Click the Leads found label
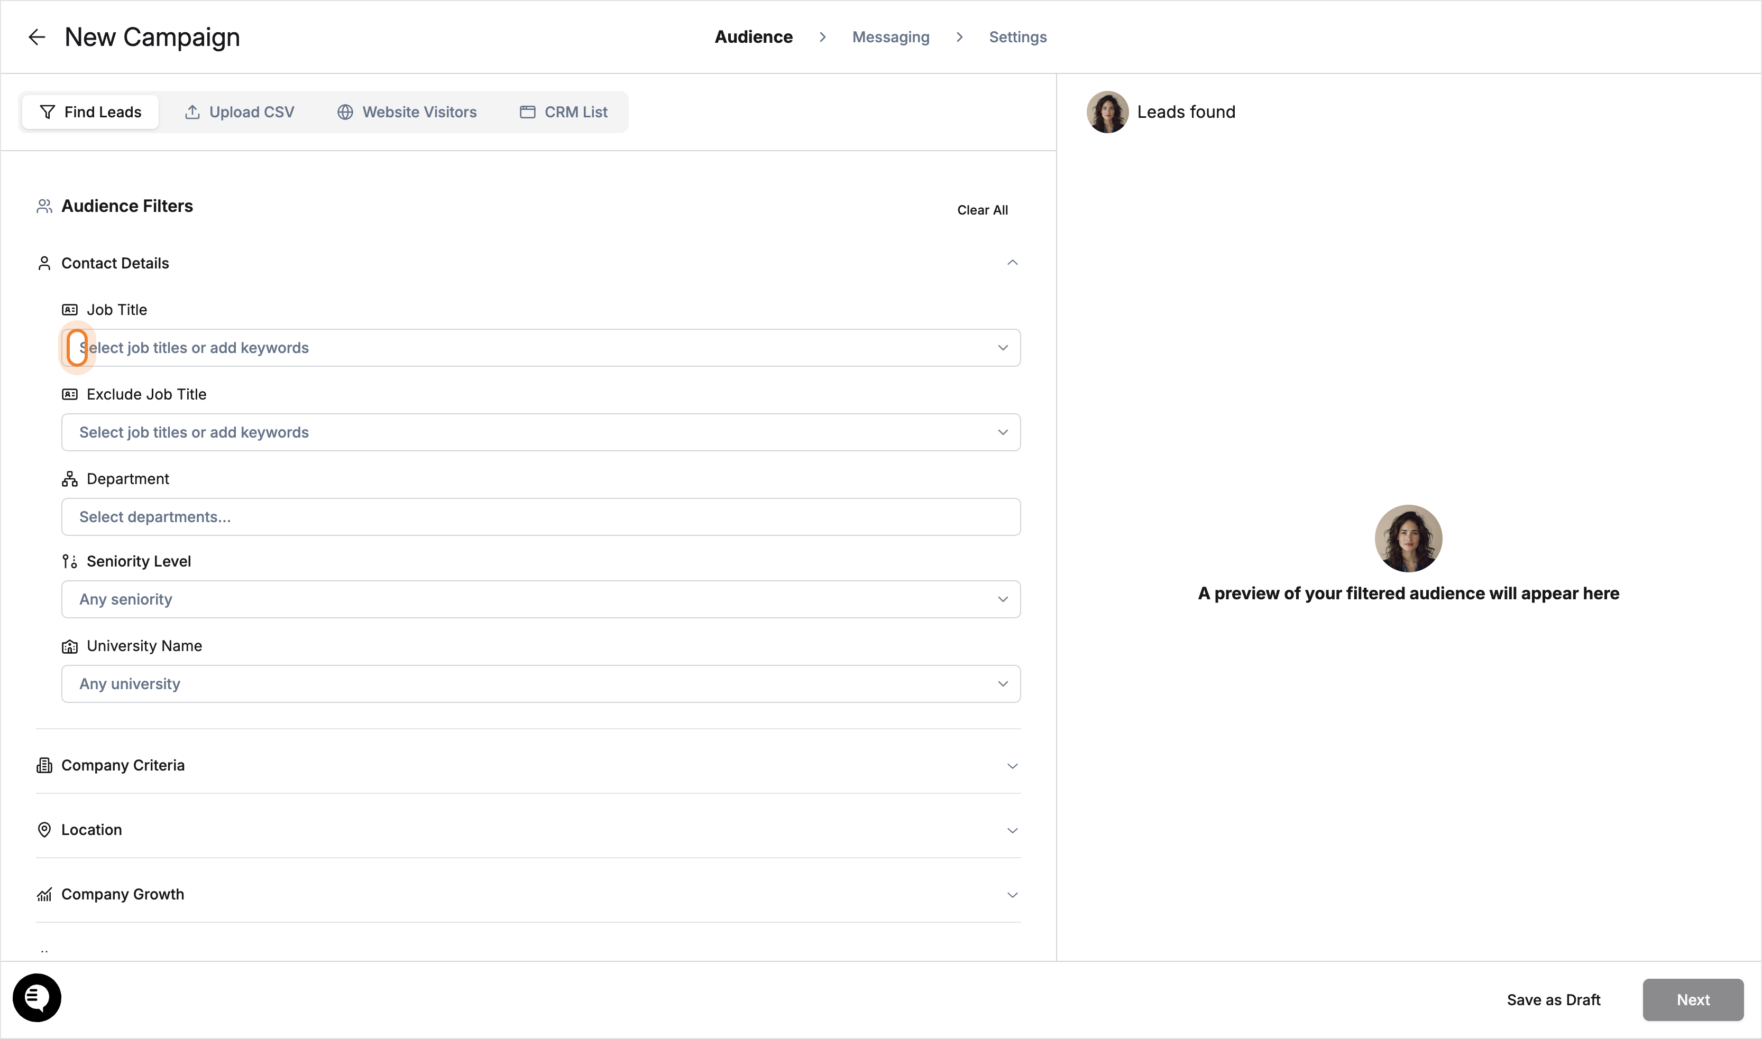This screenshot has height=1039, width=1762. 1186,112
